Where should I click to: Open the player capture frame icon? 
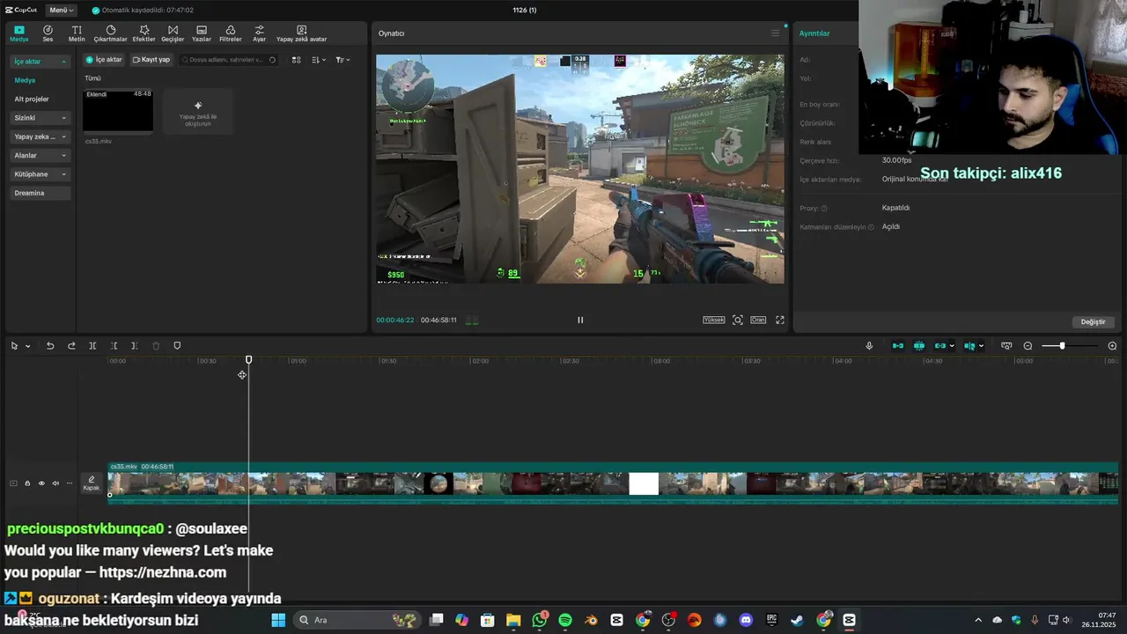[738, 320]
